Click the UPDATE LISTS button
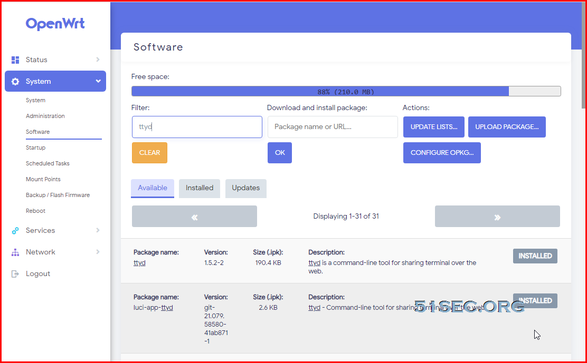Viewport: 587px width, 363px height. [x=434, y=127]
